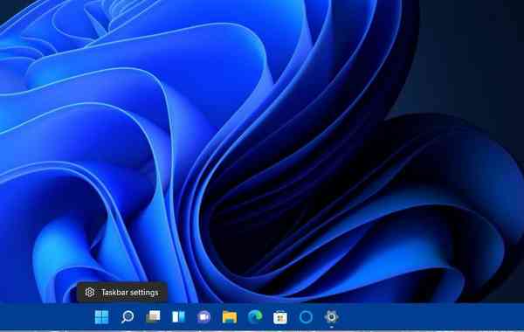Open the Widgets panel icon
The width and height of the screenshot is (524, 332).
178,316
